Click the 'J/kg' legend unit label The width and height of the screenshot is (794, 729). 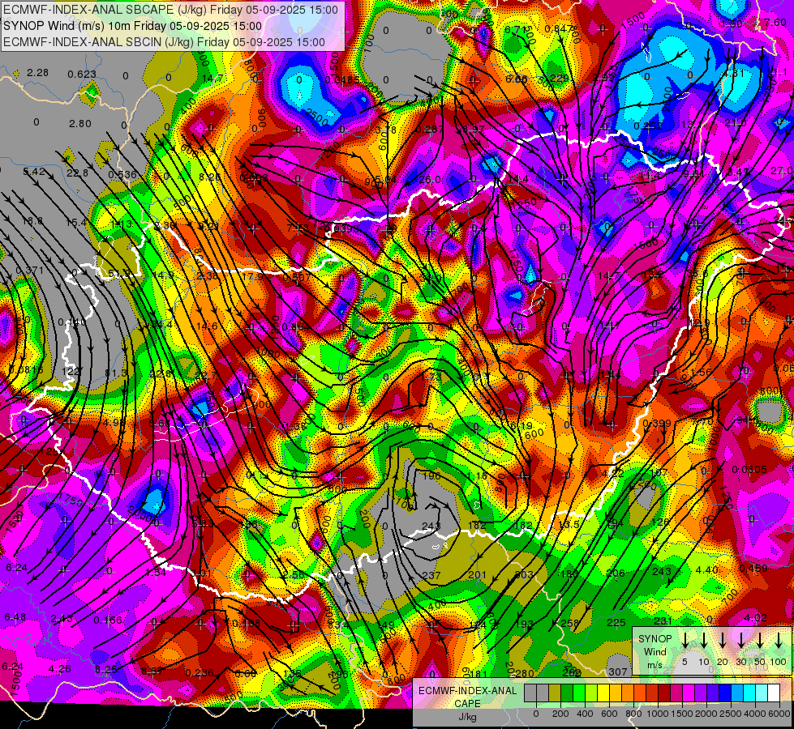(467, 717)
